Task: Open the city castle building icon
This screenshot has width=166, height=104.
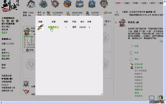Action: tap(31, 4)
